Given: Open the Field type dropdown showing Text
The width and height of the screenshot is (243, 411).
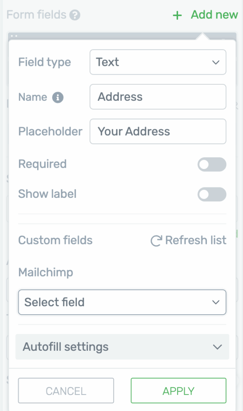Looking at the screenshot, I should tap(158, 62).
